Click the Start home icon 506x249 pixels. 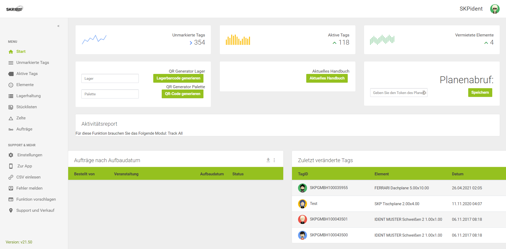pyautogui.click(x=11, y=52)
